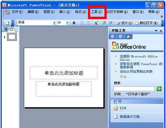
Task: Open link 获取有关使用 PowerPoint 的最新新闻
Action: coord(141,65)
